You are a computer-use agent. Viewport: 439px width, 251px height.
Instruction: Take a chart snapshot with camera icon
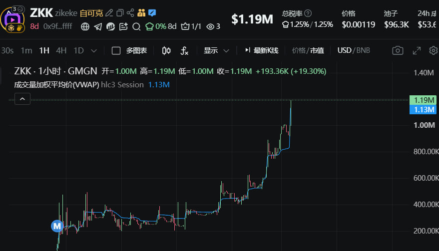pyautogui.click(x=398, y=50)
